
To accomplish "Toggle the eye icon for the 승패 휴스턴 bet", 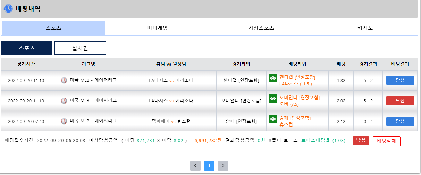I will (273, 119).
